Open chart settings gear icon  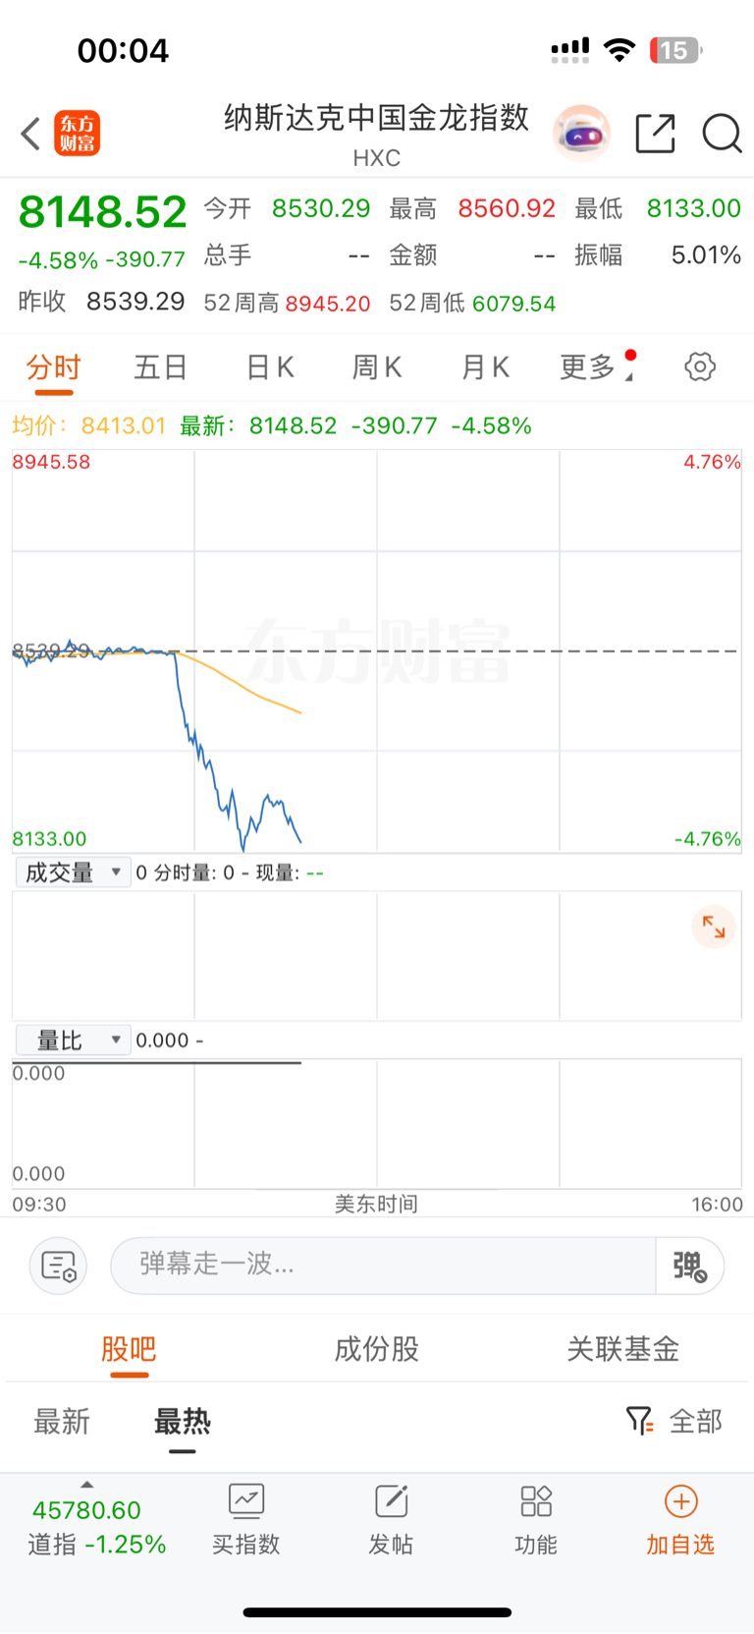click(699, 367)
